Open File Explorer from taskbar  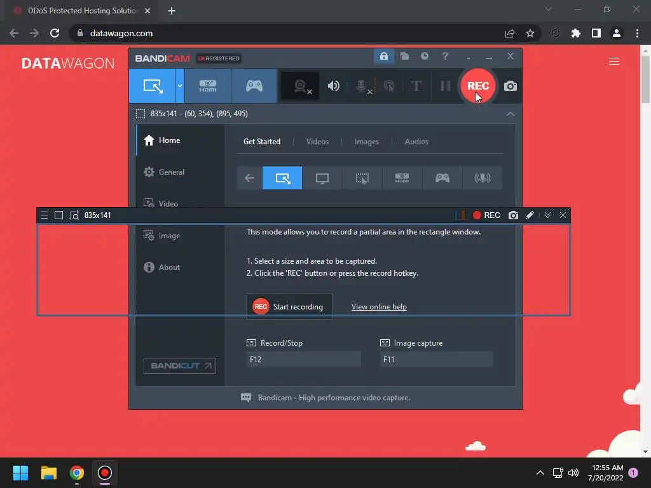(x=48, y=473)
